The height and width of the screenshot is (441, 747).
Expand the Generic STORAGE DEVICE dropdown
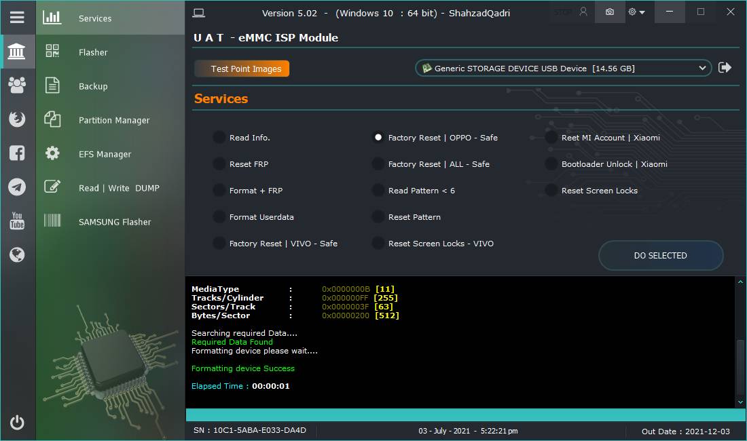coord(564,68)
